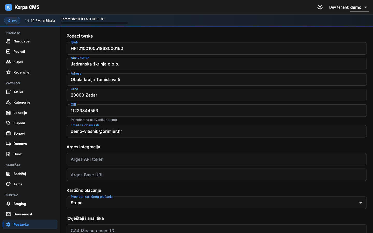373x233 pixels.
Task: Click the Spremište storage progress bar
Action: tap(94, 23)
